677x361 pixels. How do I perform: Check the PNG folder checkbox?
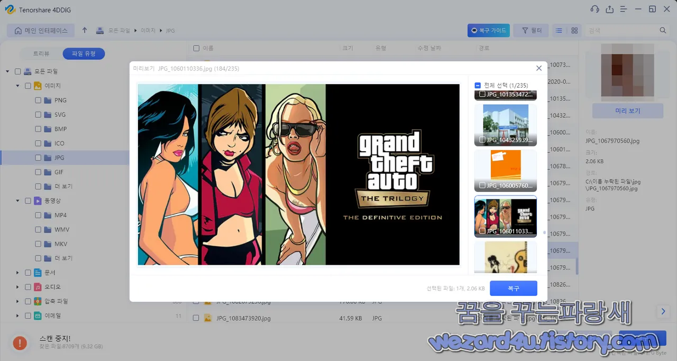[x=38, y=100]
